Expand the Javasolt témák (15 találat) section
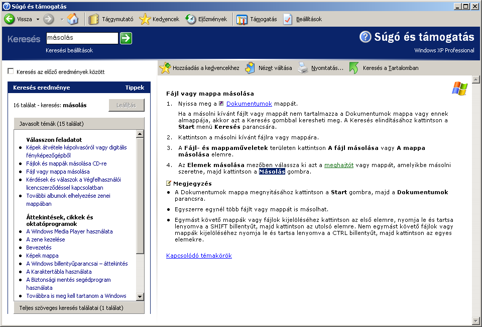 [79, 123]
